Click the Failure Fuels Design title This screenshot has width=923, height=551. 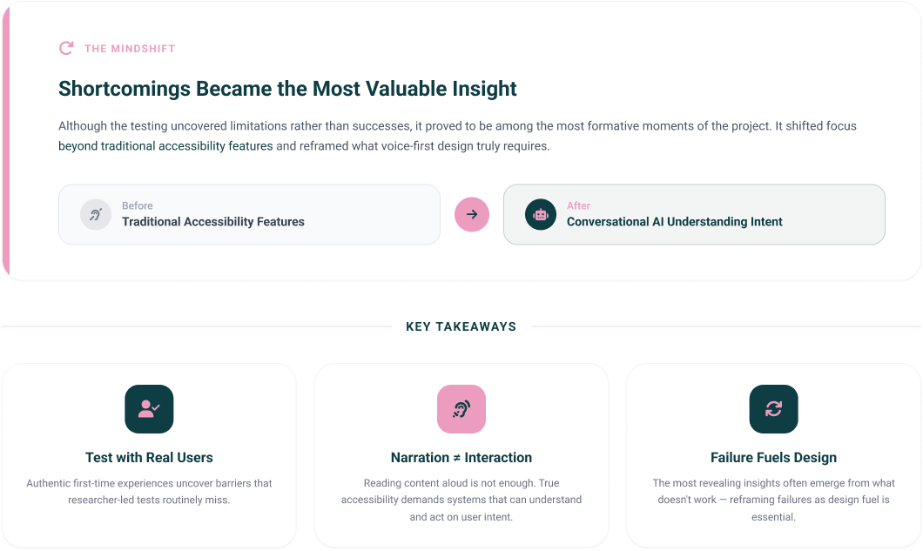tap(773, 457)
